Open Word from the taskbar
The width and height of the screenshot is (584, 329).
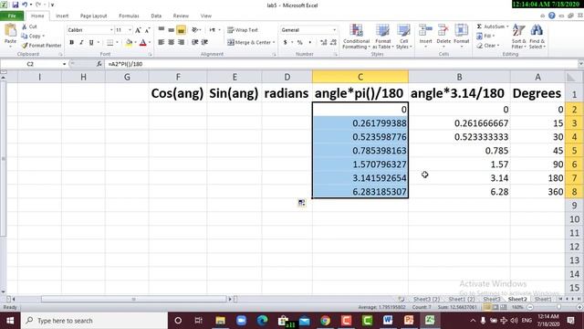point(388,321)
